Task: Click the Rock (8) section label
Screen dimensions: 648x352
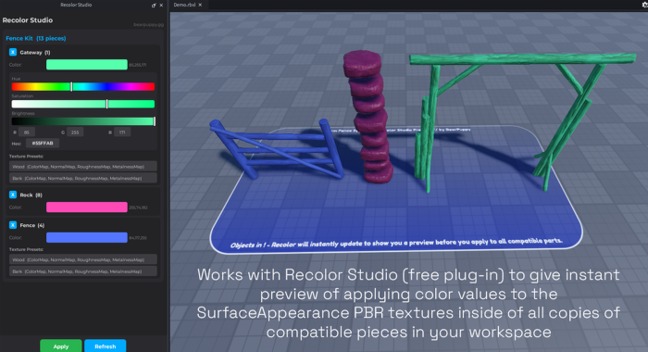Action: tap(31, 195)
